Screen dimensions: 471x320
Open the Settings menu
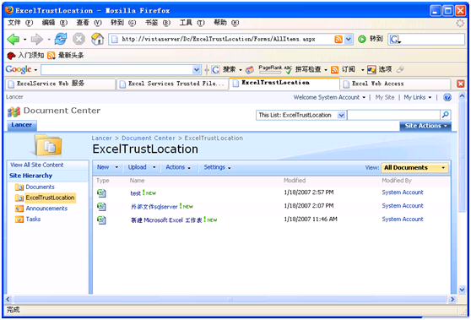(217, 167)
